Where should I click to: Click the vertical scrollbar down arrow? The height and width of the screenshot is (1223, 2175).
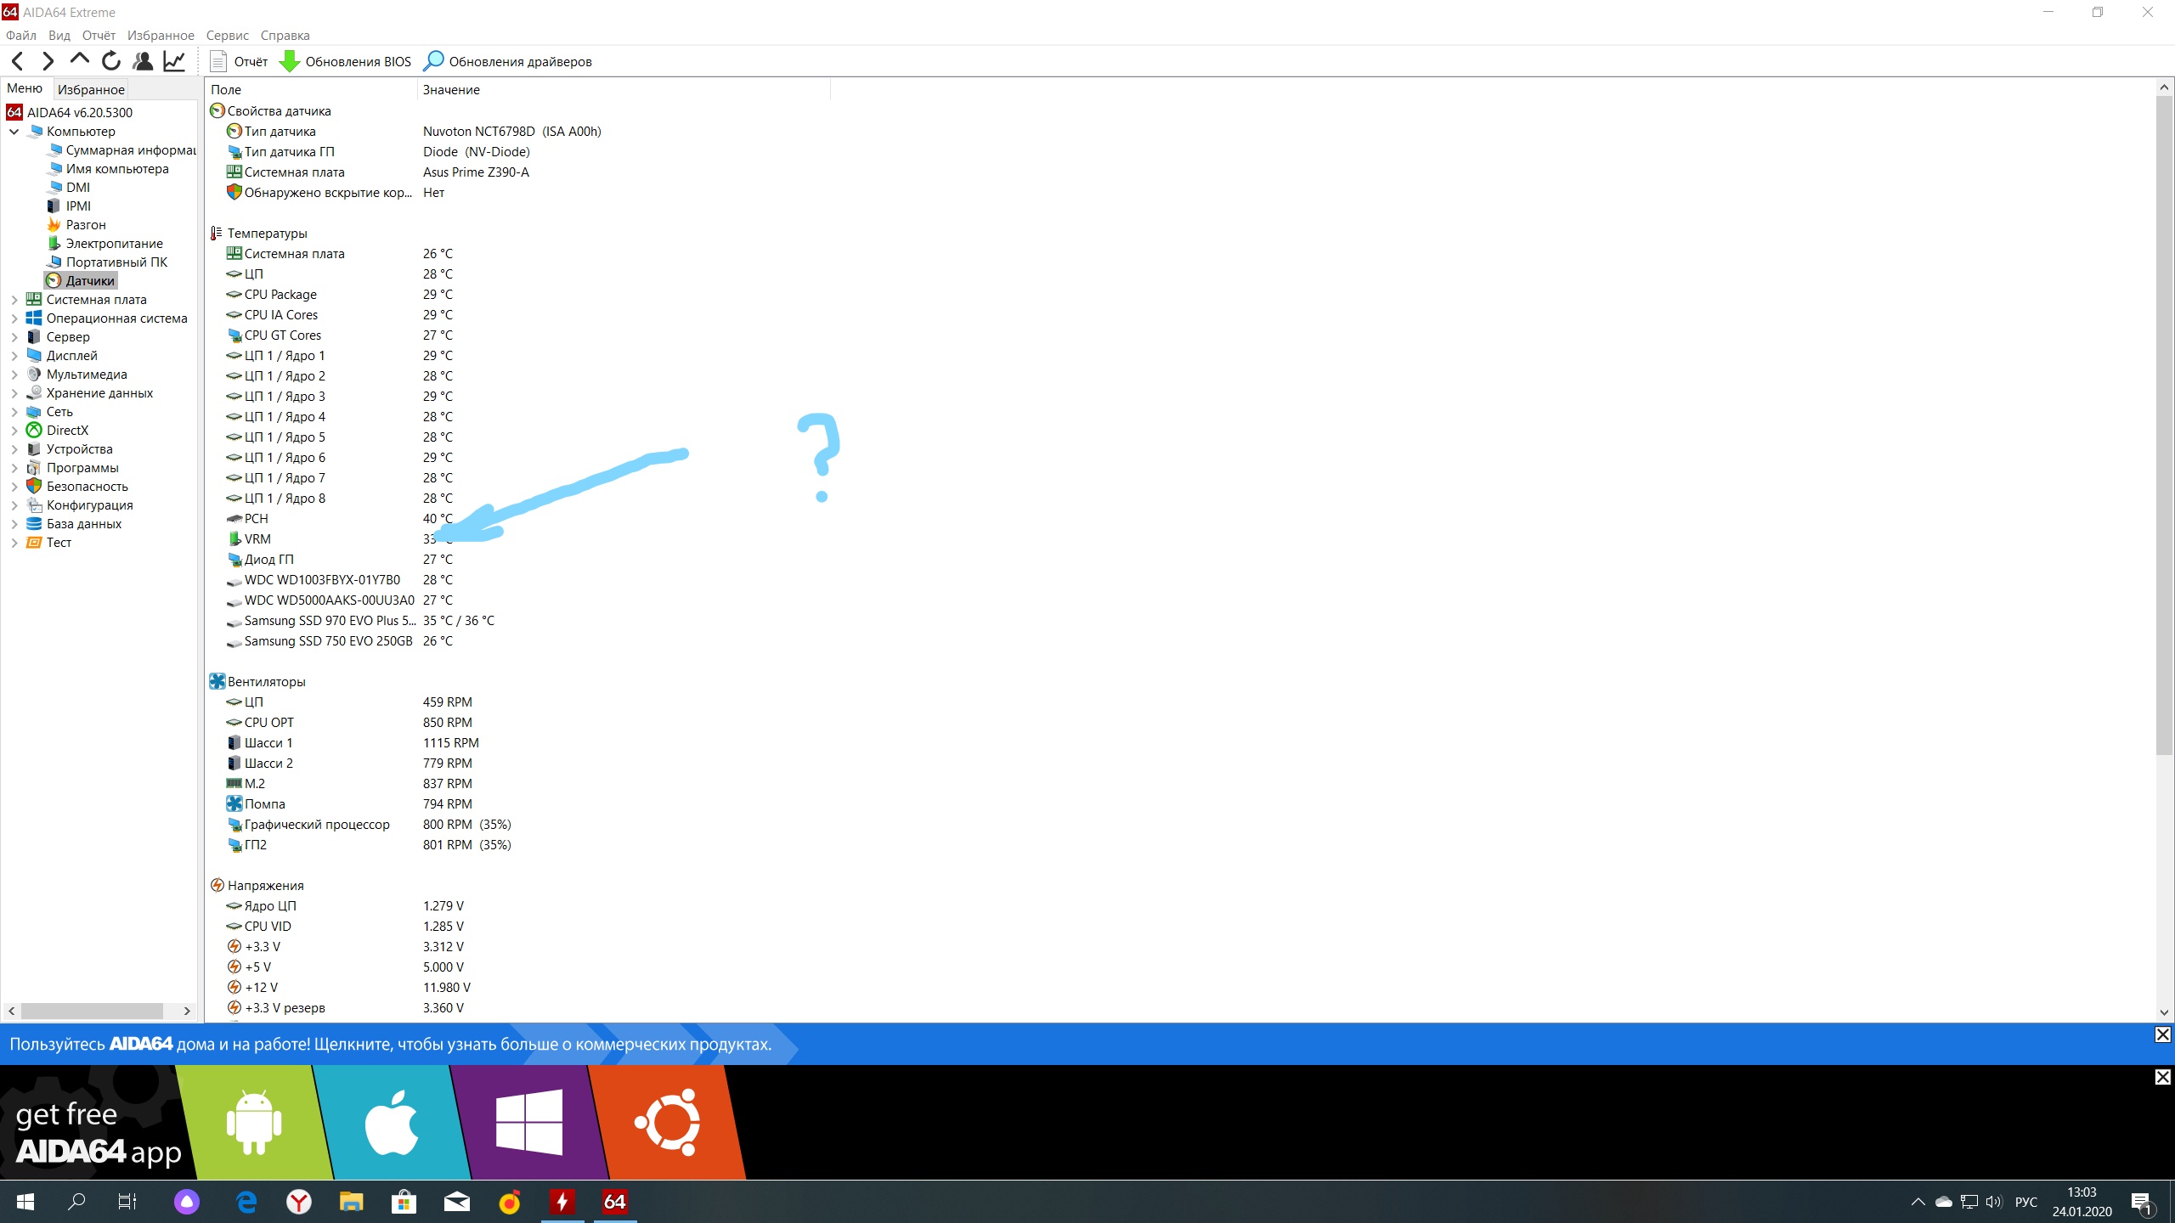point(2164,1012)
